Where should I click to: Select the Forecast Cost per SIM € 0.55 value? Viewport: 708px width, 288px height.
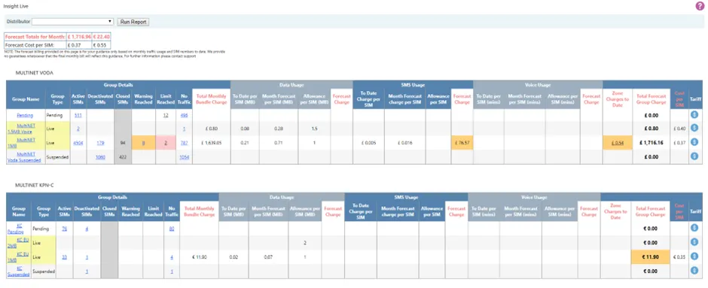(x=99, y=45)
